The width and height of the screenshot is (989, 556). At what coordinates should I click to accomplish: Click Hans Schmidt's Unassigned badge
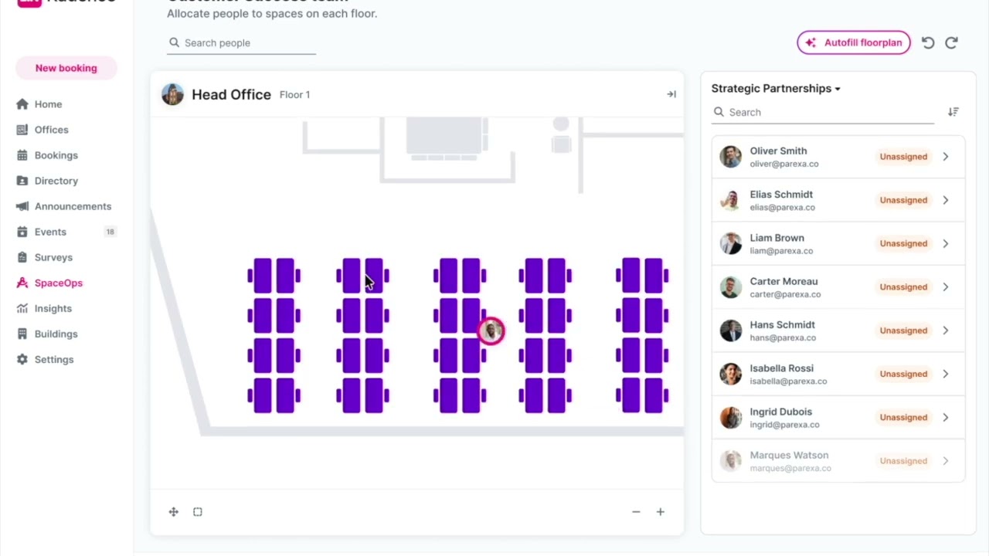click(x=903, y=331)
